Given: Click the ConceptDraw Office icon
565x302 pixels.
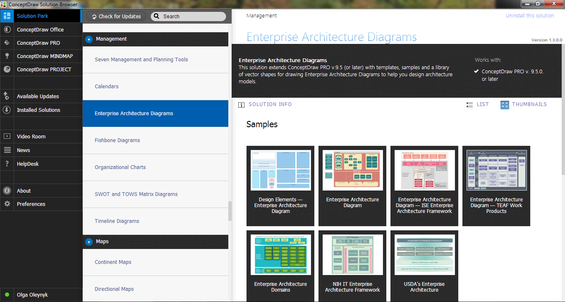Looking at the screenshot, I should tap(7, 29).
